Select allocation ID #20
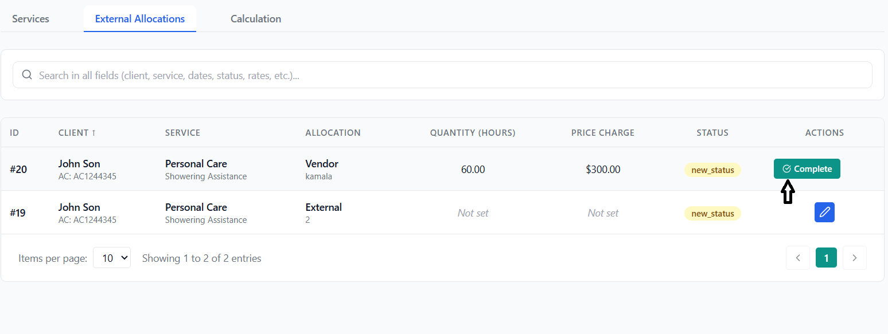Screen dimensions: 888x334 (18, 170)
